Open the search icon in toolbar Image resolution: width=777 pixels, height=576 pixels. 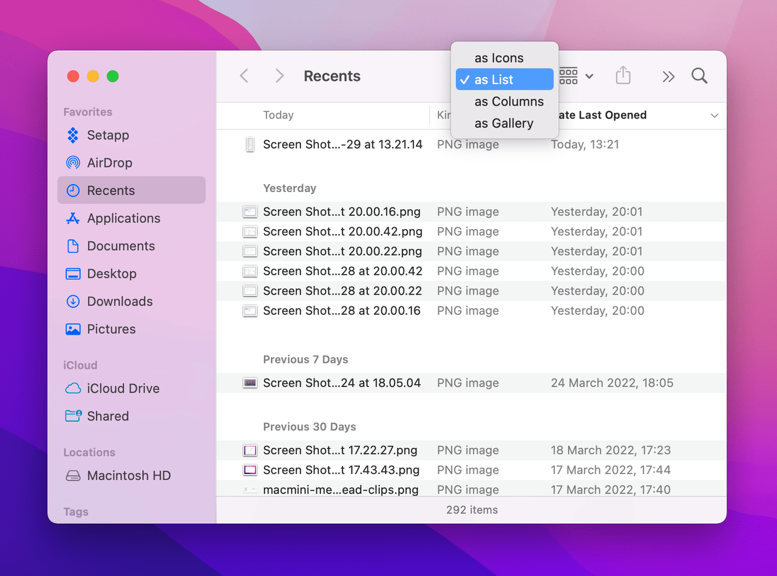(x=699, y=76)
